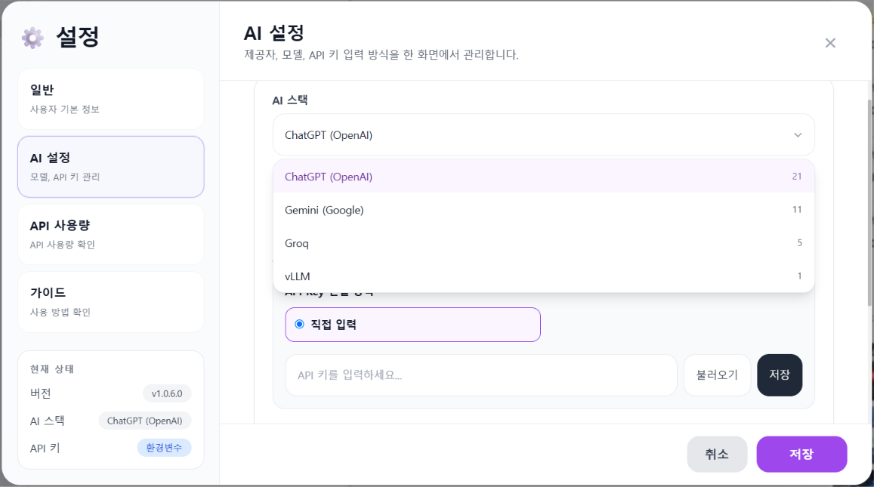Viewport: 874px width, 487px height.
Task: Click the dropdown chevron arrow
Action: 798,135
